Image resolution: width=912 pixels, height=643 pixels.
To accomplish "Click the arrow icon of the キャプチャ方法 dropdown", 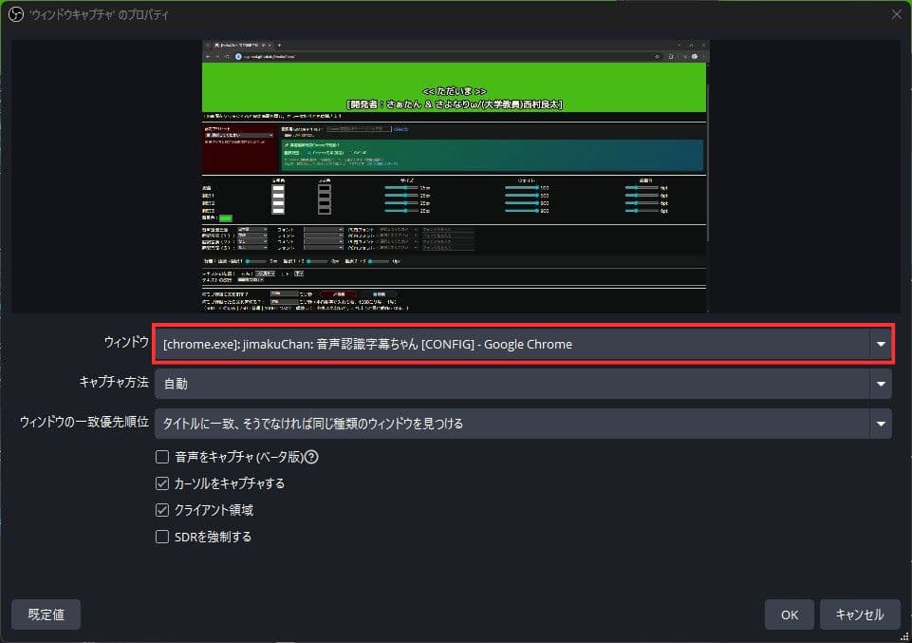I will pyautogui.click(x=881, y=384).
